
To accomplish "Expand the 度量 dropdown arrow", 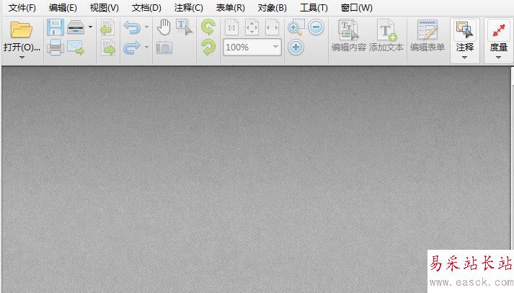I will (x=499, y=58).
